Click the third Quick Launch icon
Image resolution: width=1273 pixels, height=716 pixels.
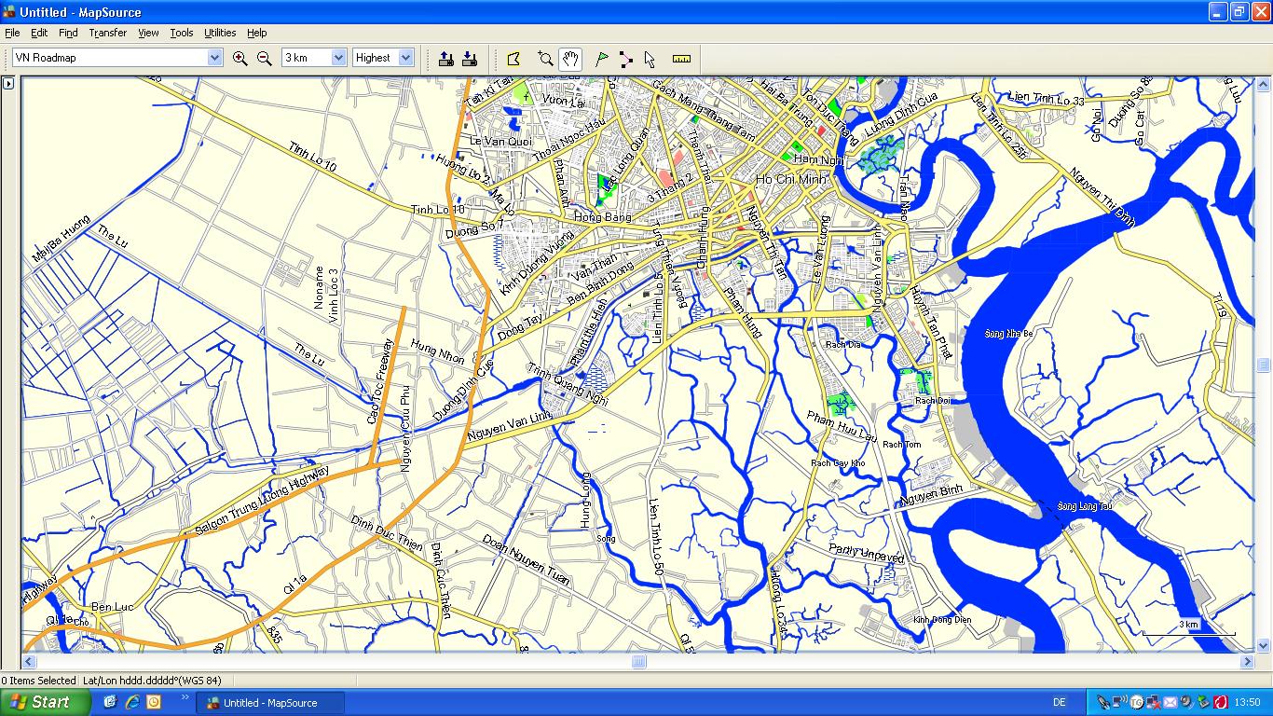155,702
